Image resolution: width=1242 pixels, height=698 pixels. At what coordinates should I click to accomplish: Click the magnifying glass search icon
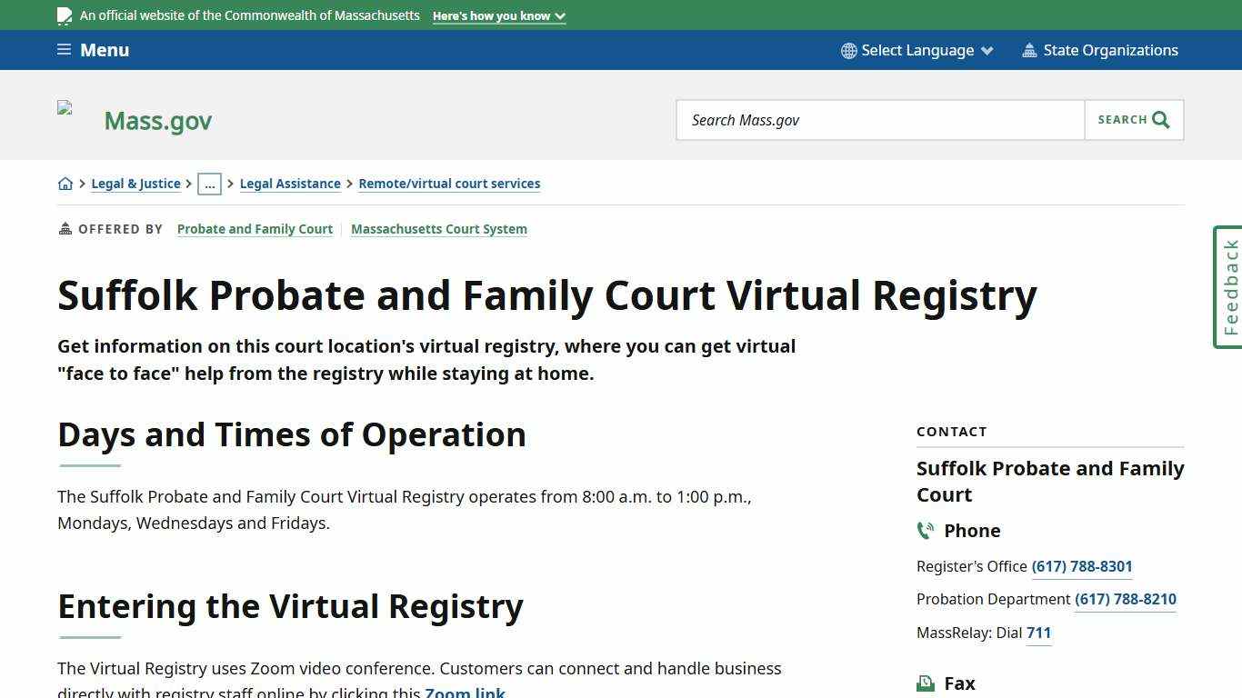coord(1160,119)
